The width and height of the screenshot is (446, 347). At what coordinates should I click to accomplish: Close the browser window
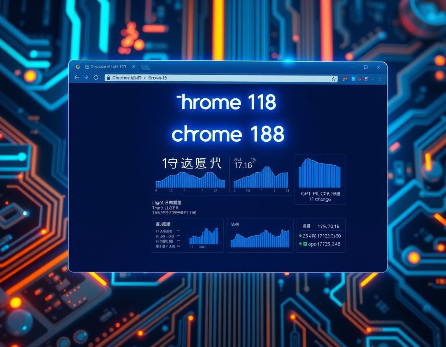(x=378, y=67)
